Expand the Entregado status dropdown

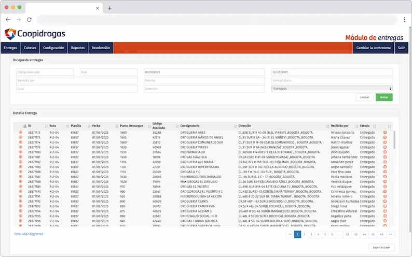[332, 89]
